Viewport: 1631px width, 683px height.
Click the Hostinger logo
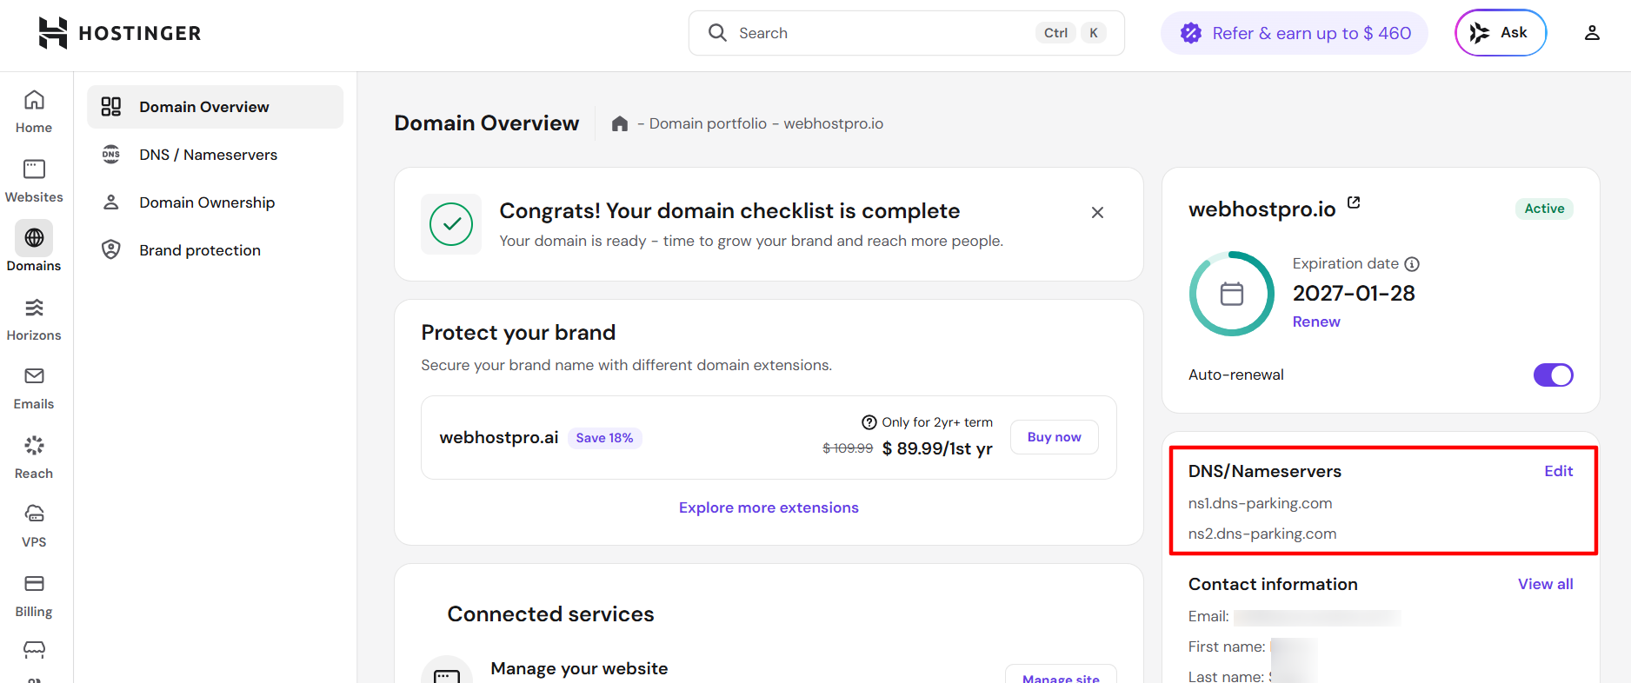click(x=120, y=33)
